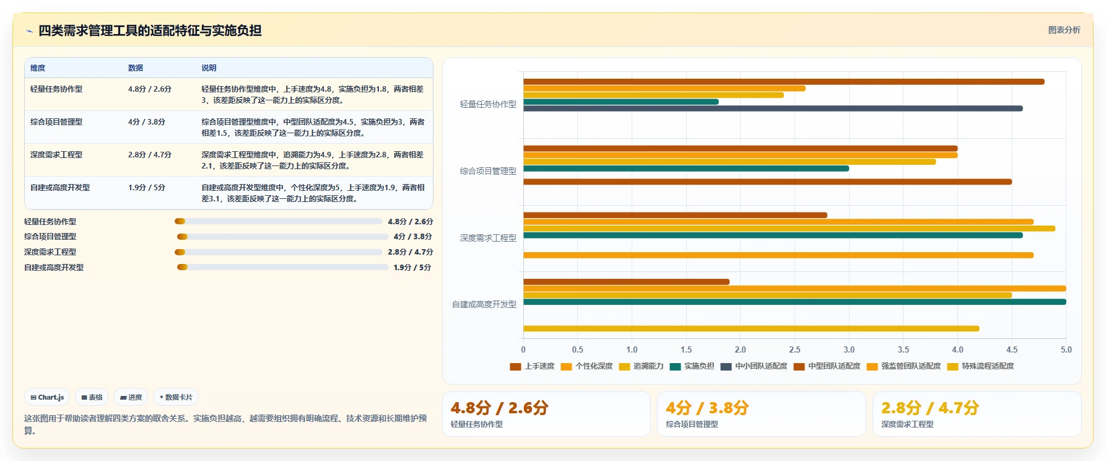The width and height of the screenshot is (1106, 461).
Task: Open the 4分 / 3.8分 data card
Action: (761, 414)
